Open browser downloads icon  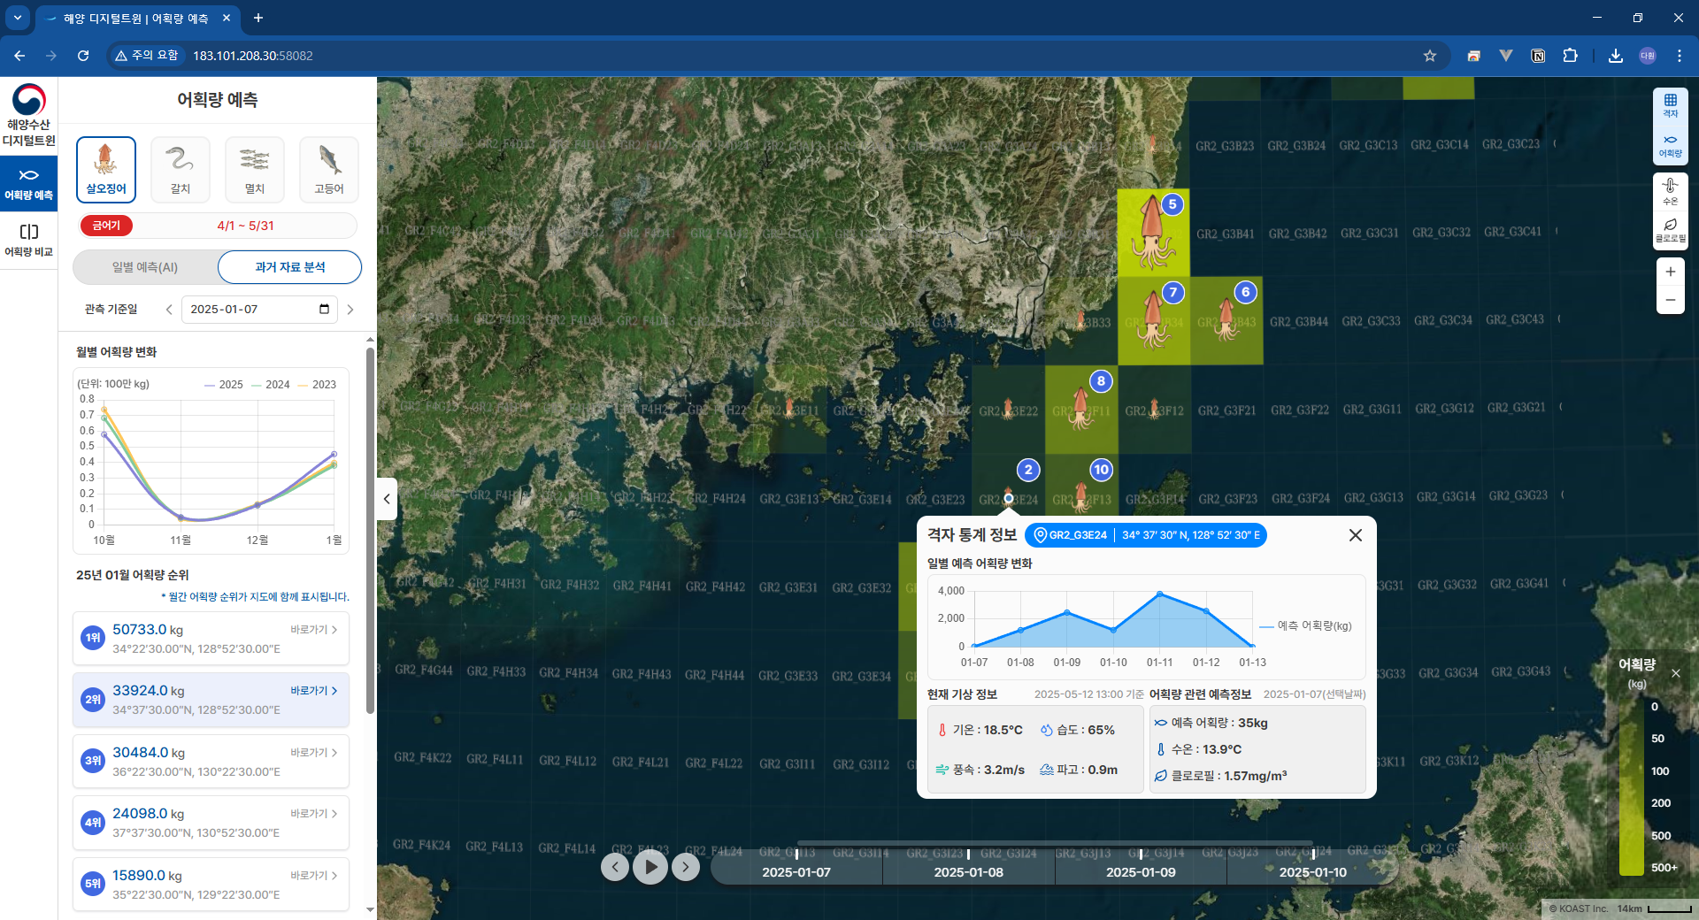(1615, 56)
